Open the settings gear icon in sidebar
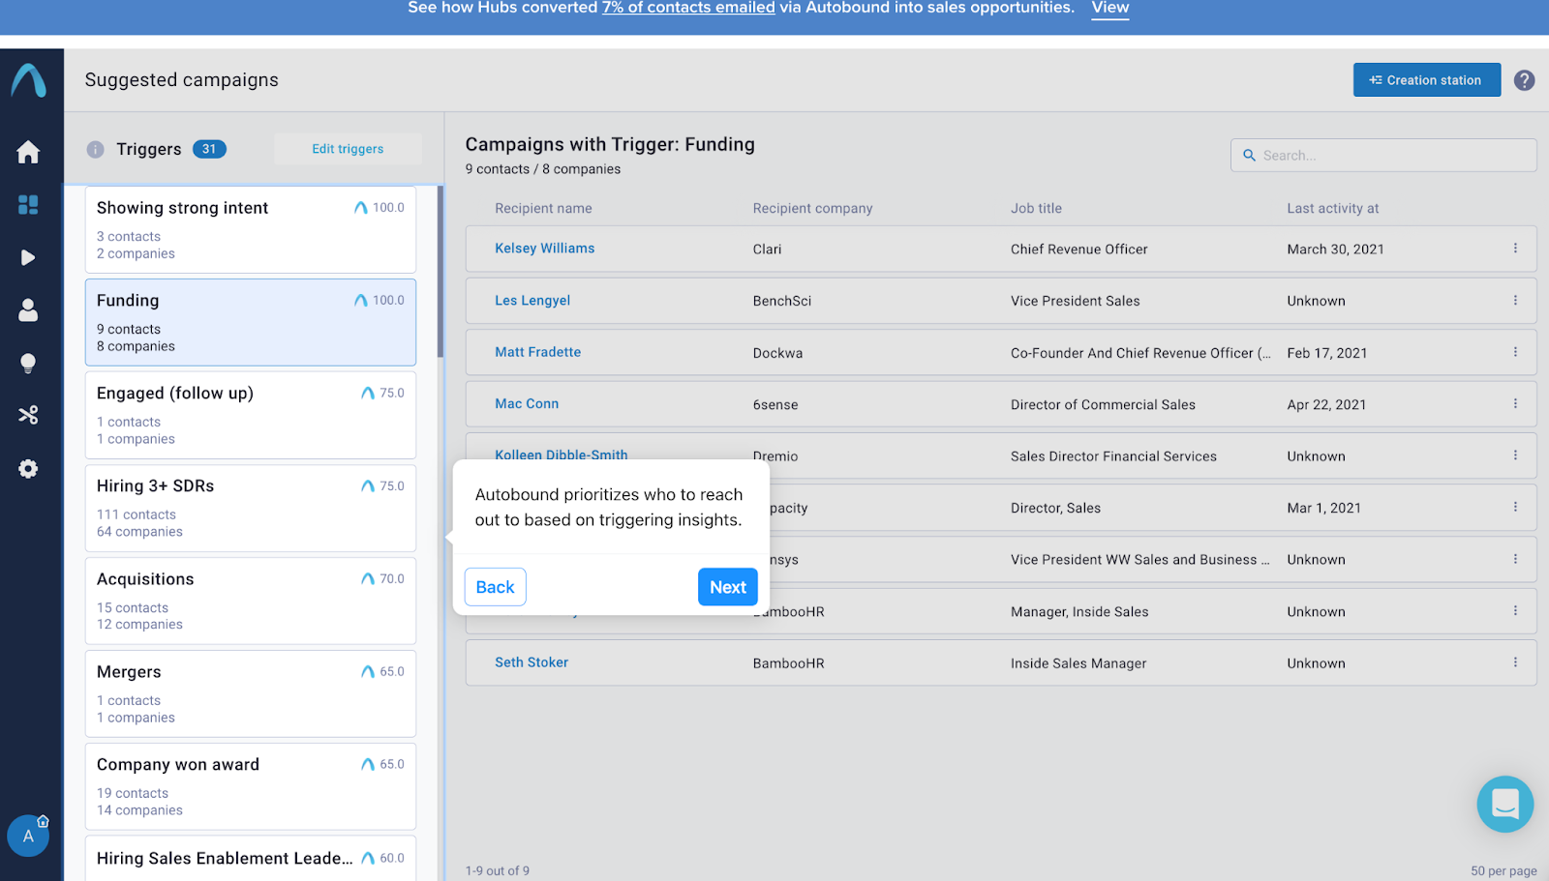 28,469
